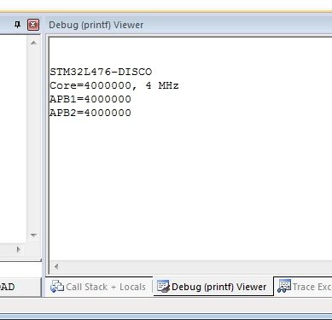Click the Core=4000000, 4 MHz line
Image resolution: width=332 pixels, height=320 pixels.
(x=114, y=85)
